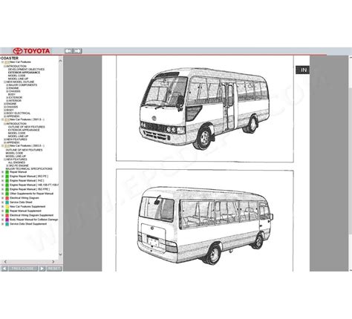Screen dimensions: 352x319
Task: Expand the Electrical Wiring Diagram Supplement plus sign
Action: click(x=3, y=215)
